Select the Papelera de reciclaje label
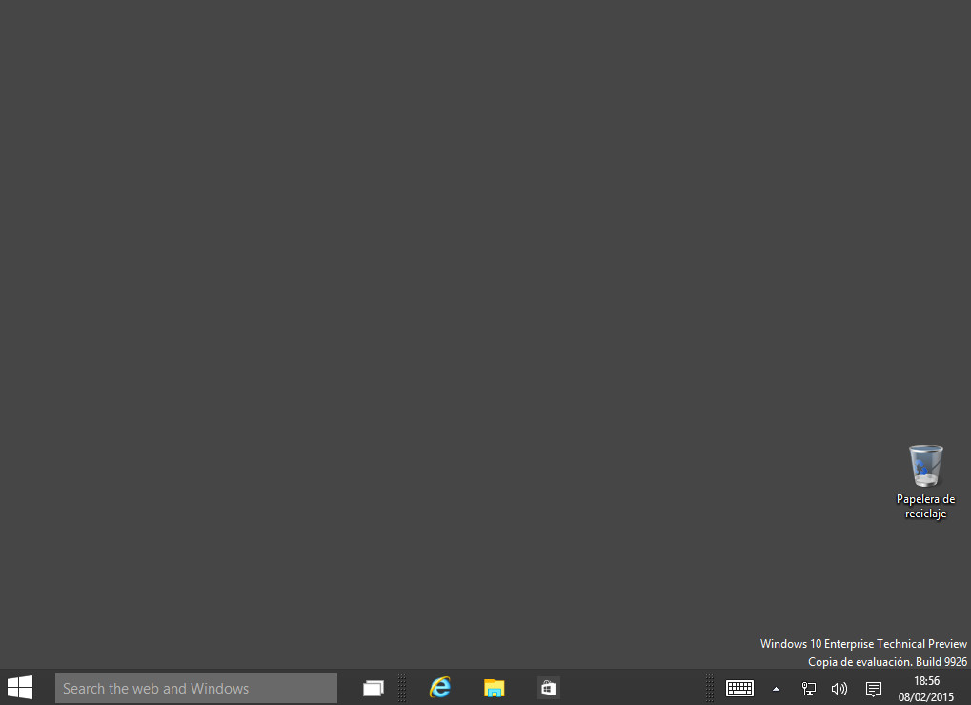 [924, 507]
